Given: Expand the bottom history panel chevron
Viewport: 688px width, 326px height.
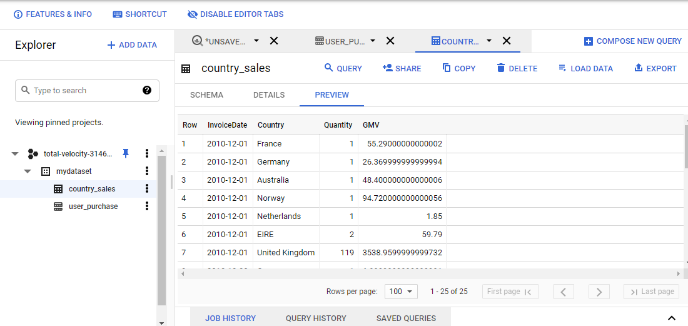Looking at the screenshot, I should click(671, 318).
